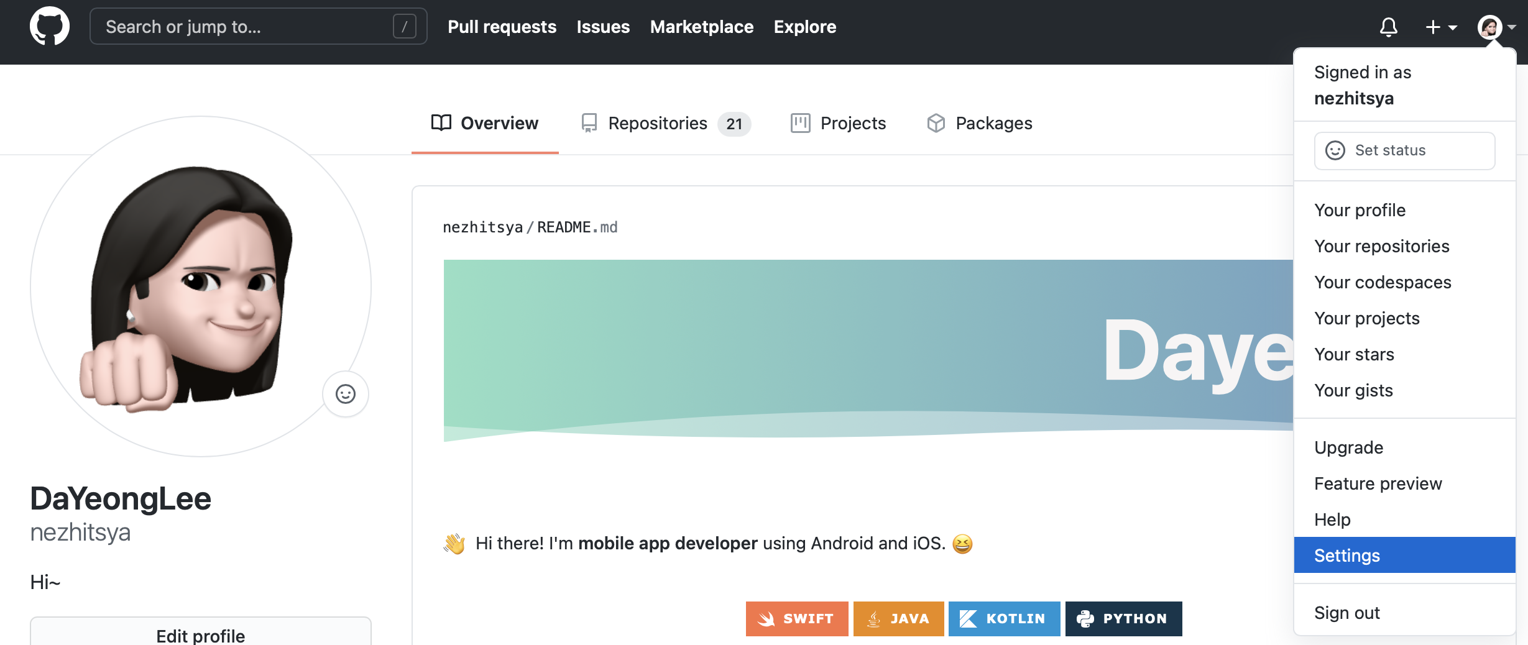This screenshot has height=645, width=1528.
Task: Click the Python badge
Action: click(x=1123, y=618)
